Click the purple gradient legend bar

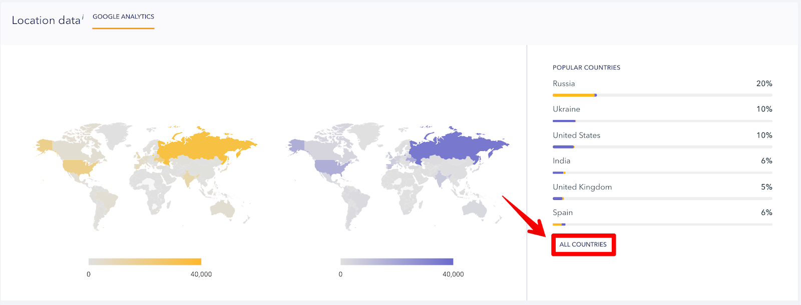pos(396,261)
